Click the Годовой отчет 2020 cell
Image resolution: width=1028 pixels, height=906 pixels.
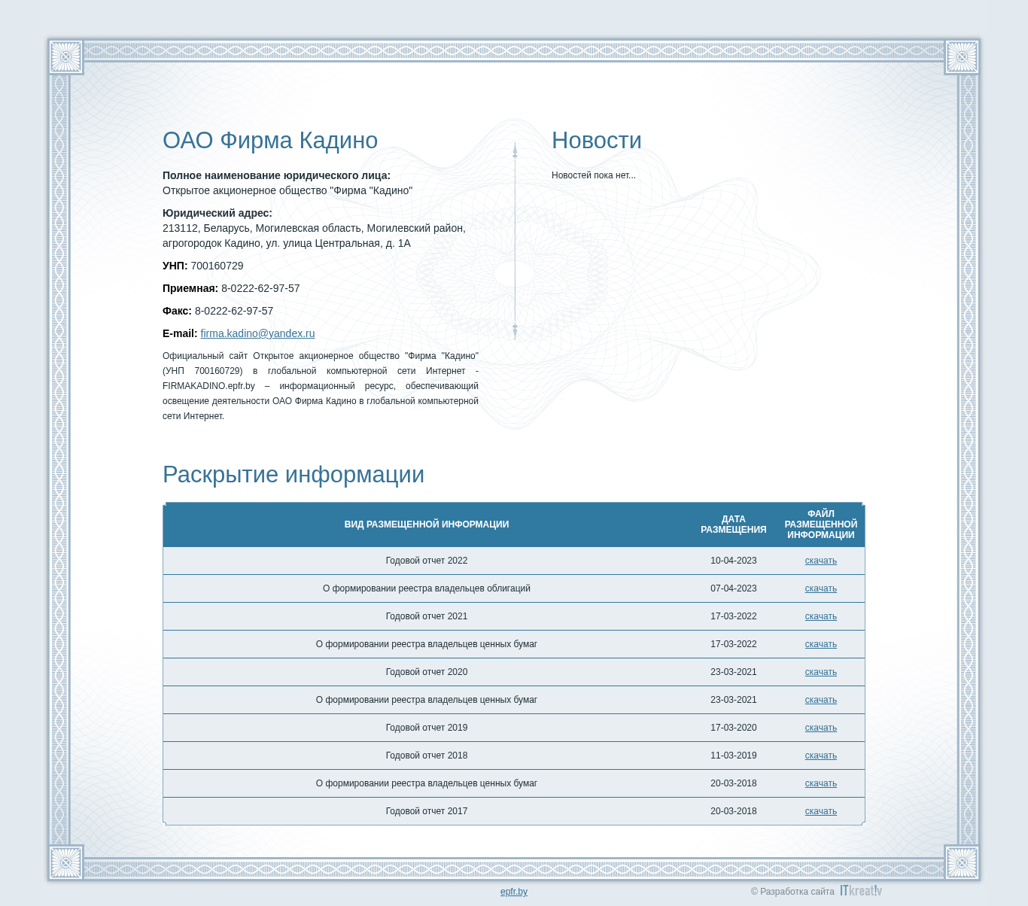pos(427,672)
